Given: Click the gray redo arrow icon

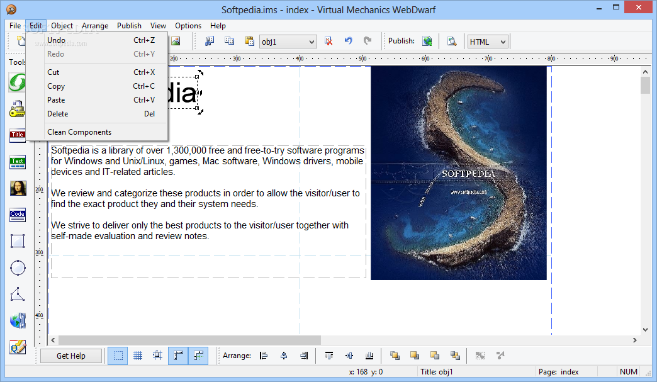Looking at the screenshot, I should (368, 41).
